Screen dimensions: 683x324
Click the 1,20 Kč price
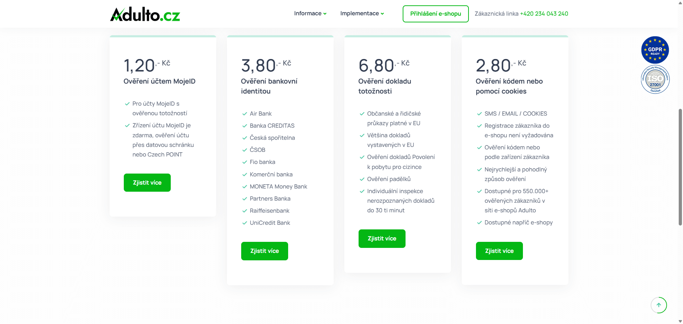click(147, 65)
